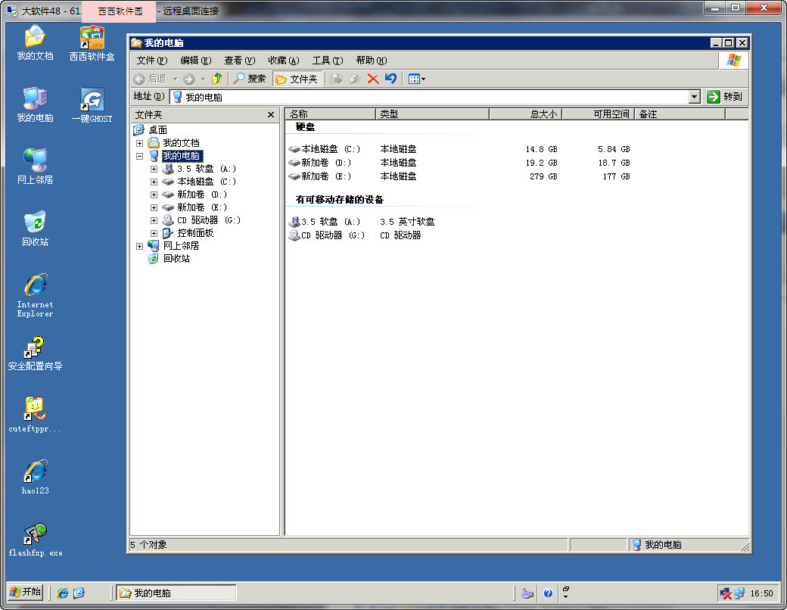The height and width of the screenshot is (610, 787).
Task: Click quick launch Internet Explorer icon
Action: [63, 593]
